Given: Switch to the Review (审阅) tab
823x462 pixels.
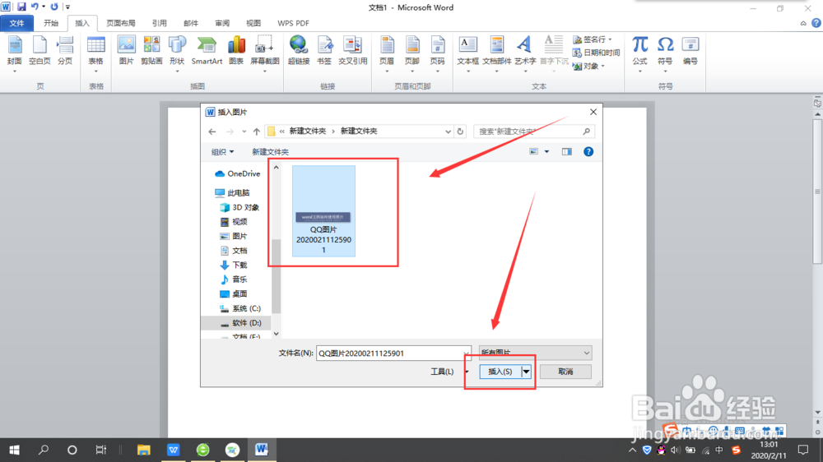Looking at the screenshot, I should (x=222, y=23).
